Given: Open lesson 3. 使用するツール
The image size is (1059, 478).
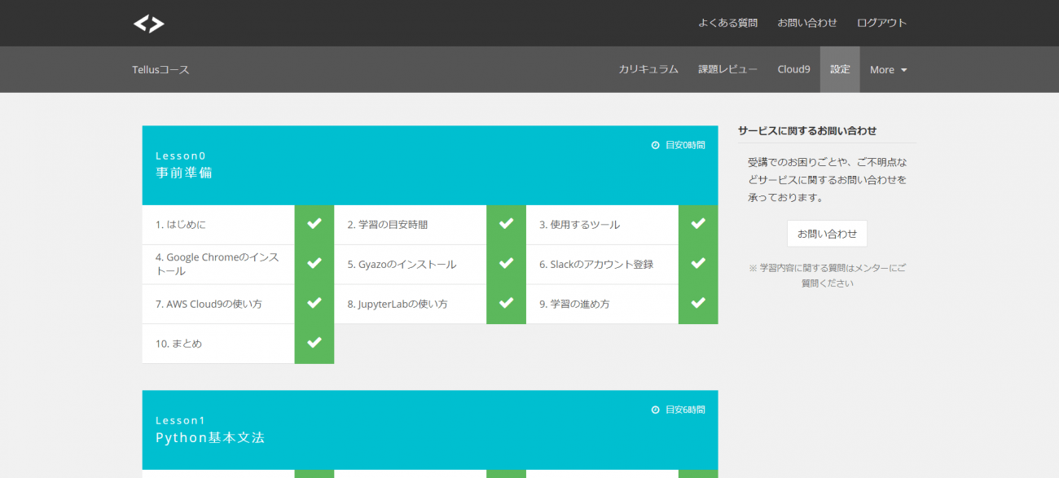Looking at the screenshot, I should (602, 225).
